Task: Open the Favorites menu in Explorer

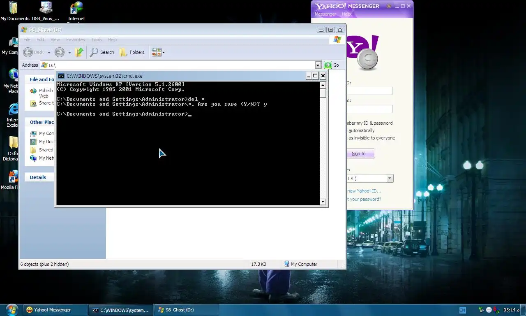Action: click(76, 39)
